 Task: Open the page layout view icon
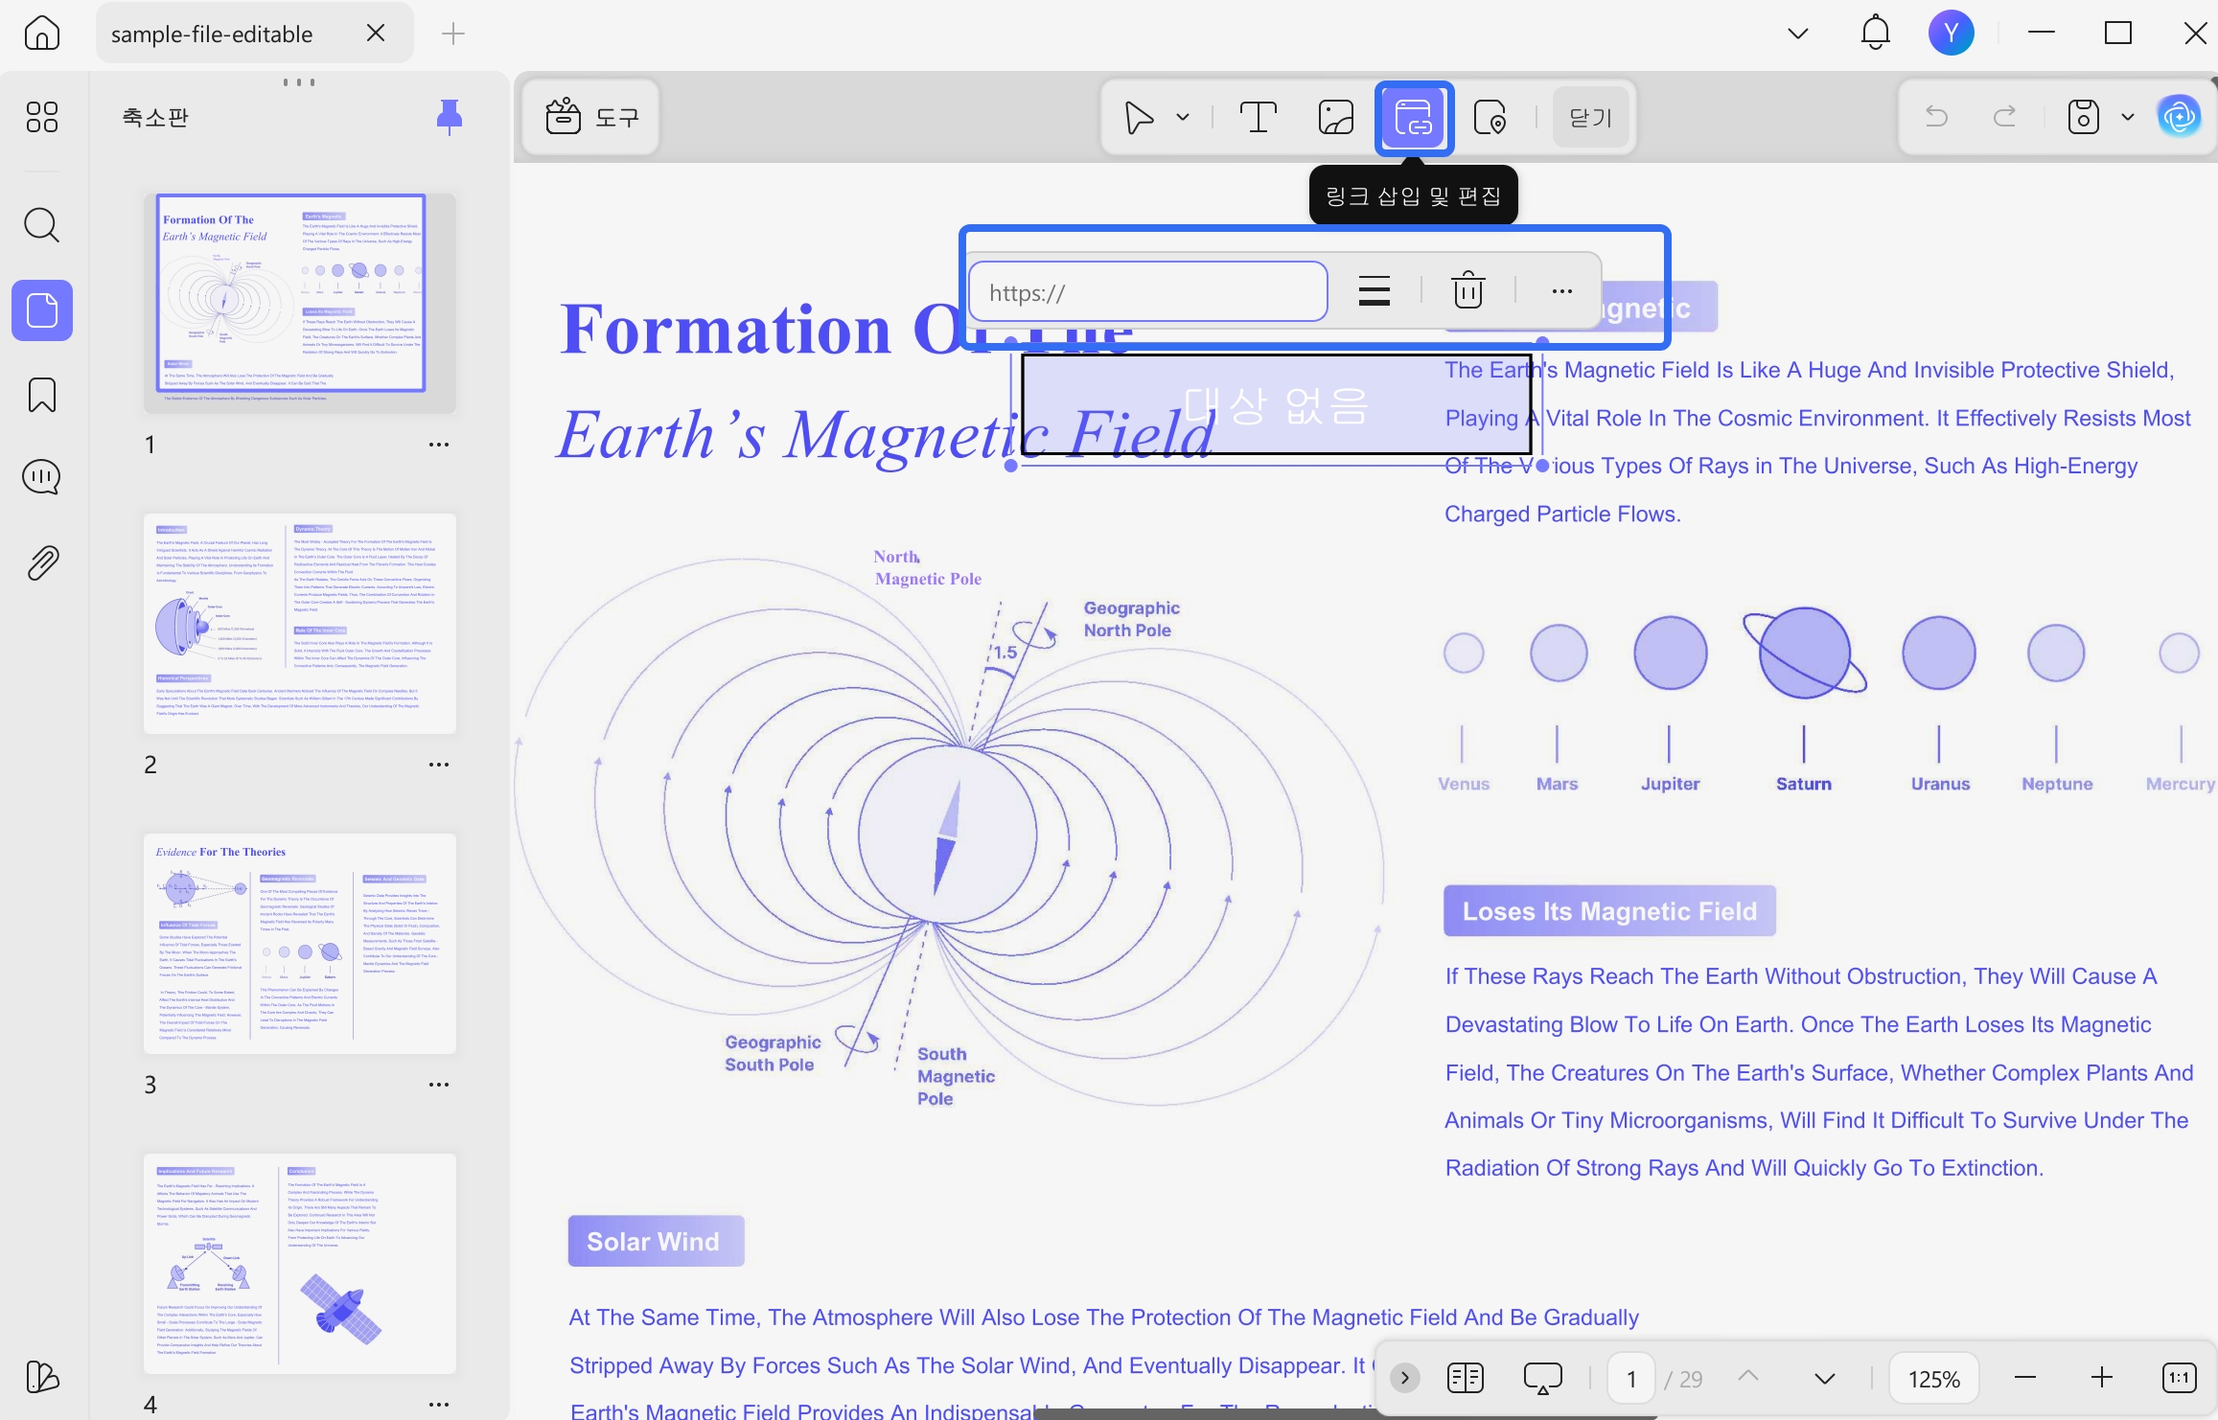(1466, 1379)
